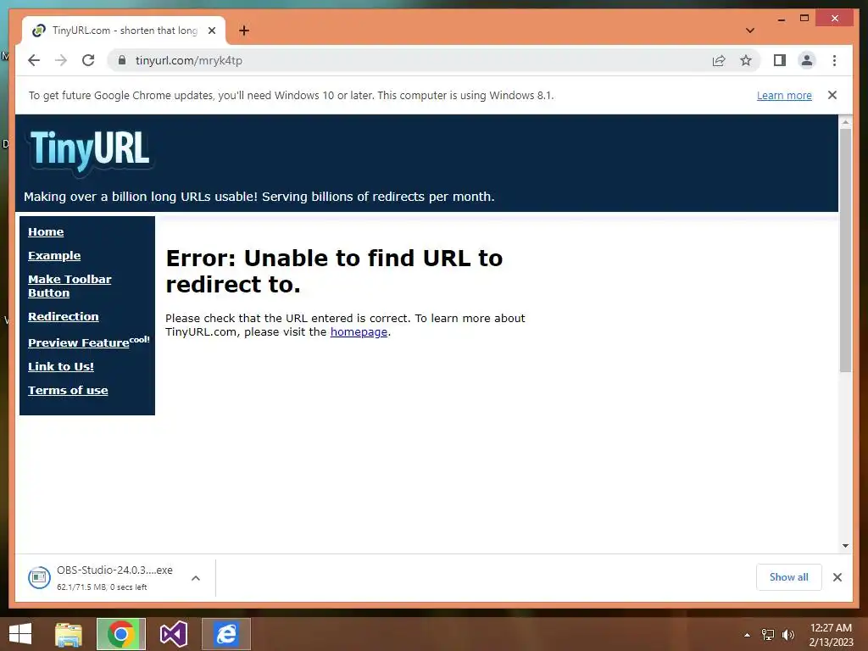This screenshot has width=868, height=651.
Task: Go back to the previous page
Action: tap(34, 60)
